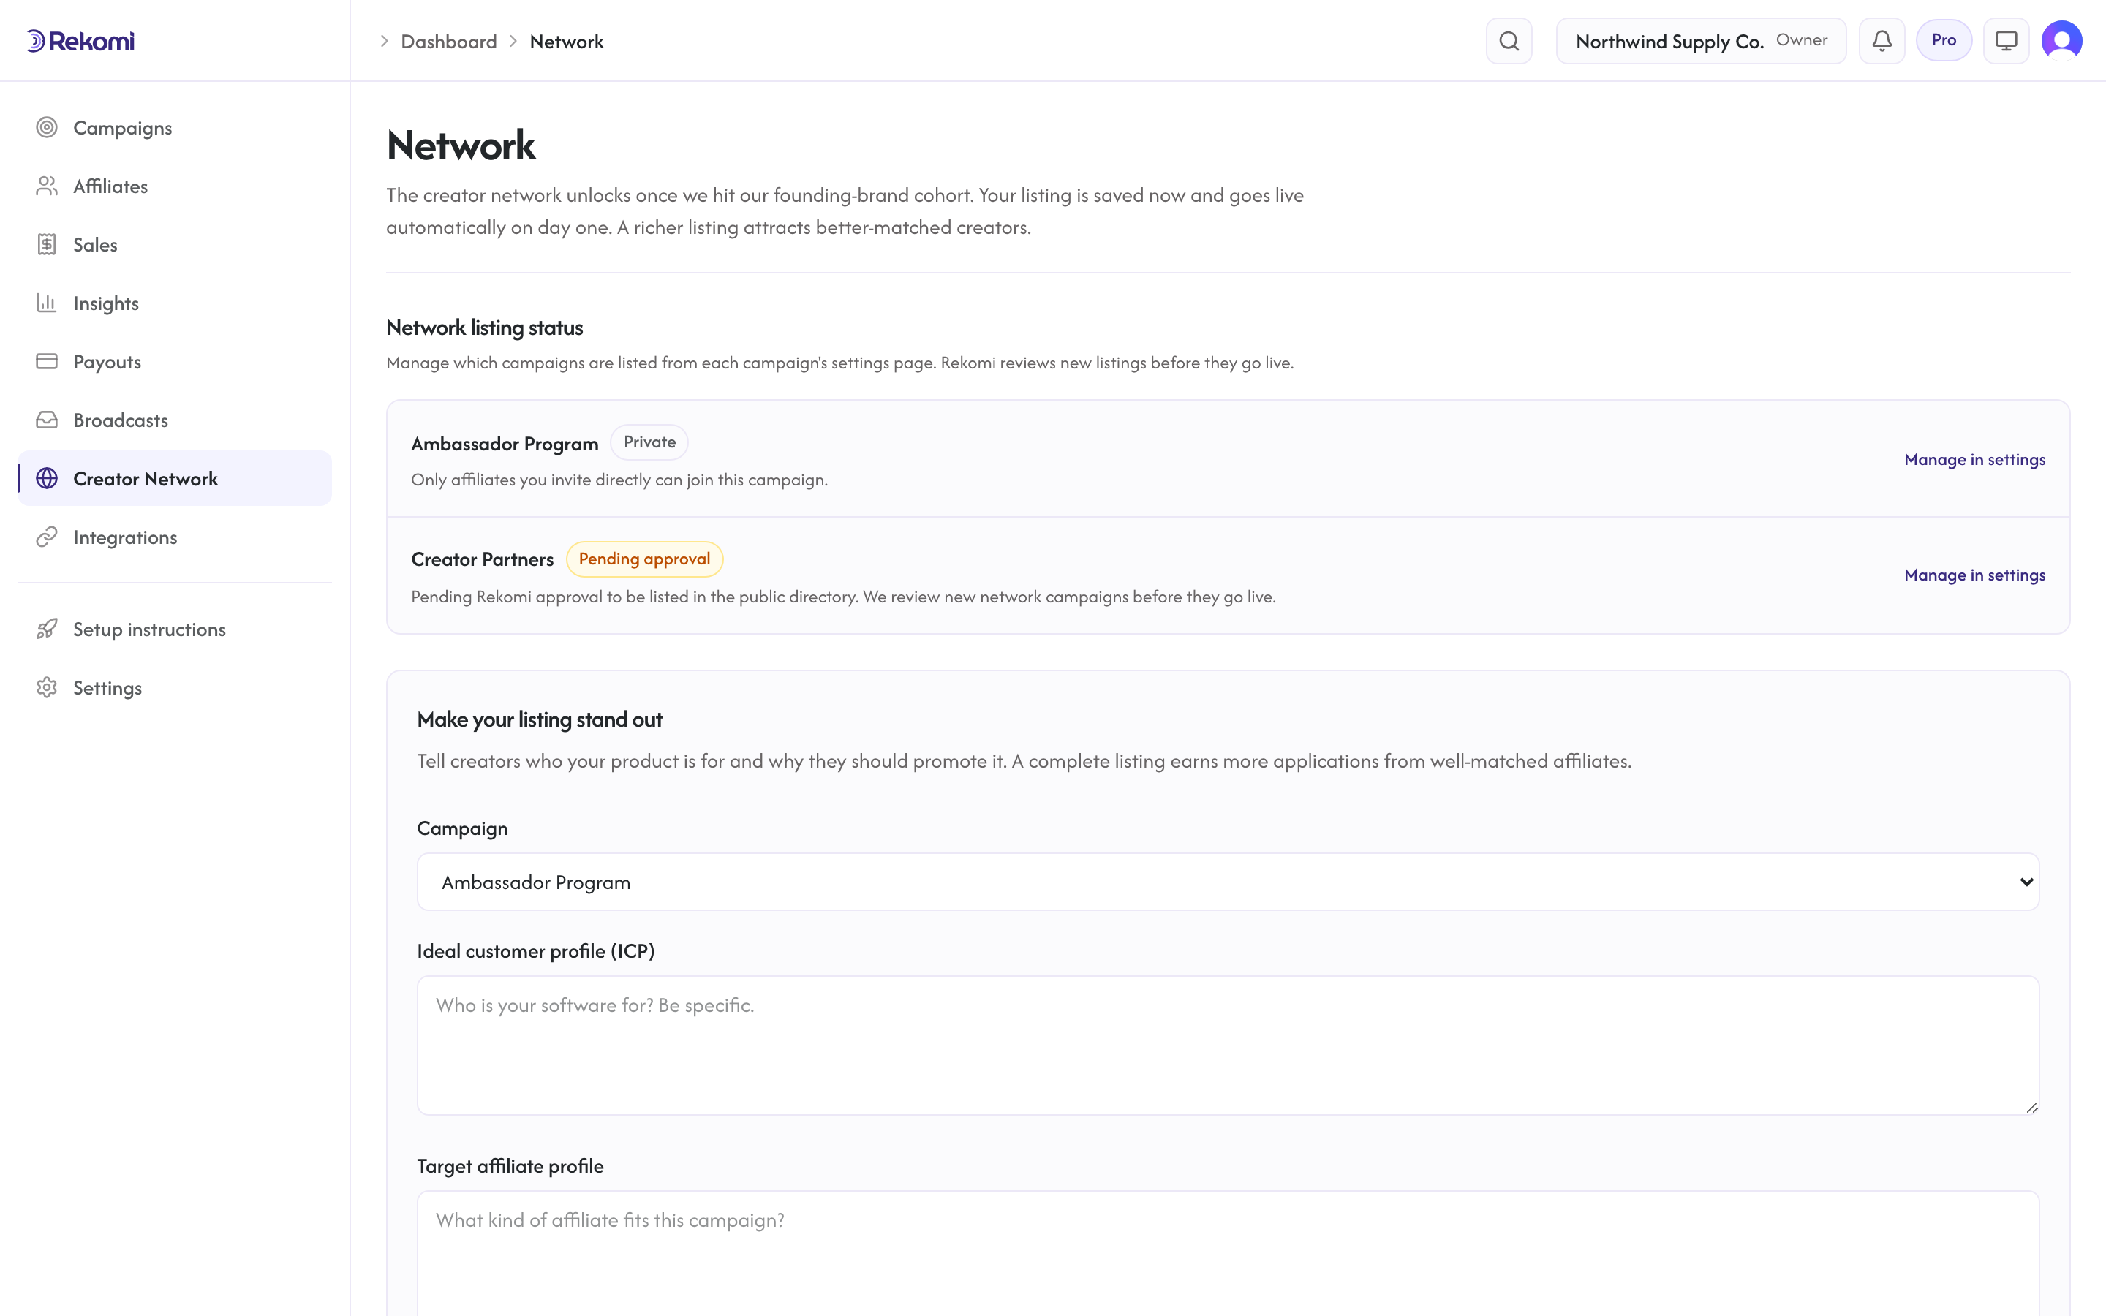Open Settings from sidebar

[x=175, y=687]
